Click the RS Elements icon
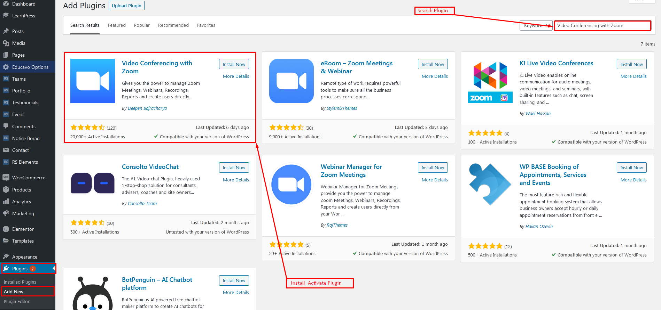This screenshot has width=661, height=310. [6, 162]
